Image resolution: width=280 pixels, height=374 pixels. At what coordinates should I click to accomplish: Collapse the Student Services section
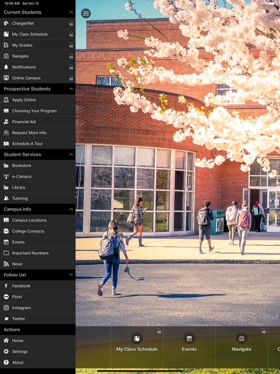[71, 154]
